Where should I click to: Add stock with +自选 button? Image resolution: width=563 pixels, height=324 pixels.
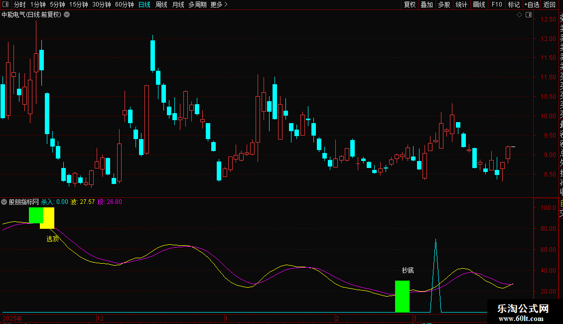pos(532,4)
